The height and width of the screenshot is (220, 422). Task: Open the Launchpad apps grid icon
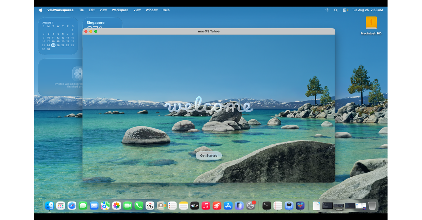(60, 206)
